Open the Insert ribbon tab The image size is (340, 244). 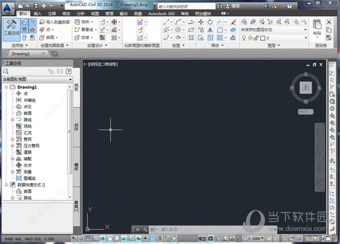[37, 14]
